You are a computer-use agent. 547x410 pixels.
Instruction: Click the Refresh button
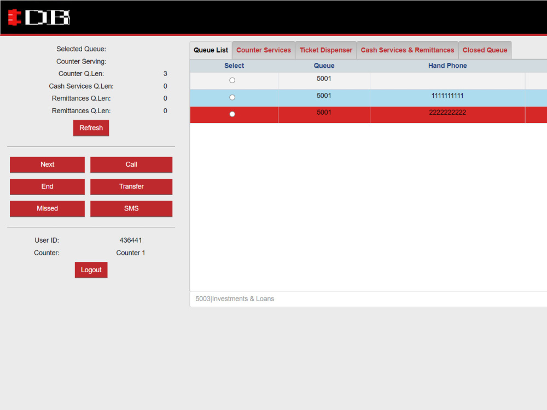pos(91,128)
